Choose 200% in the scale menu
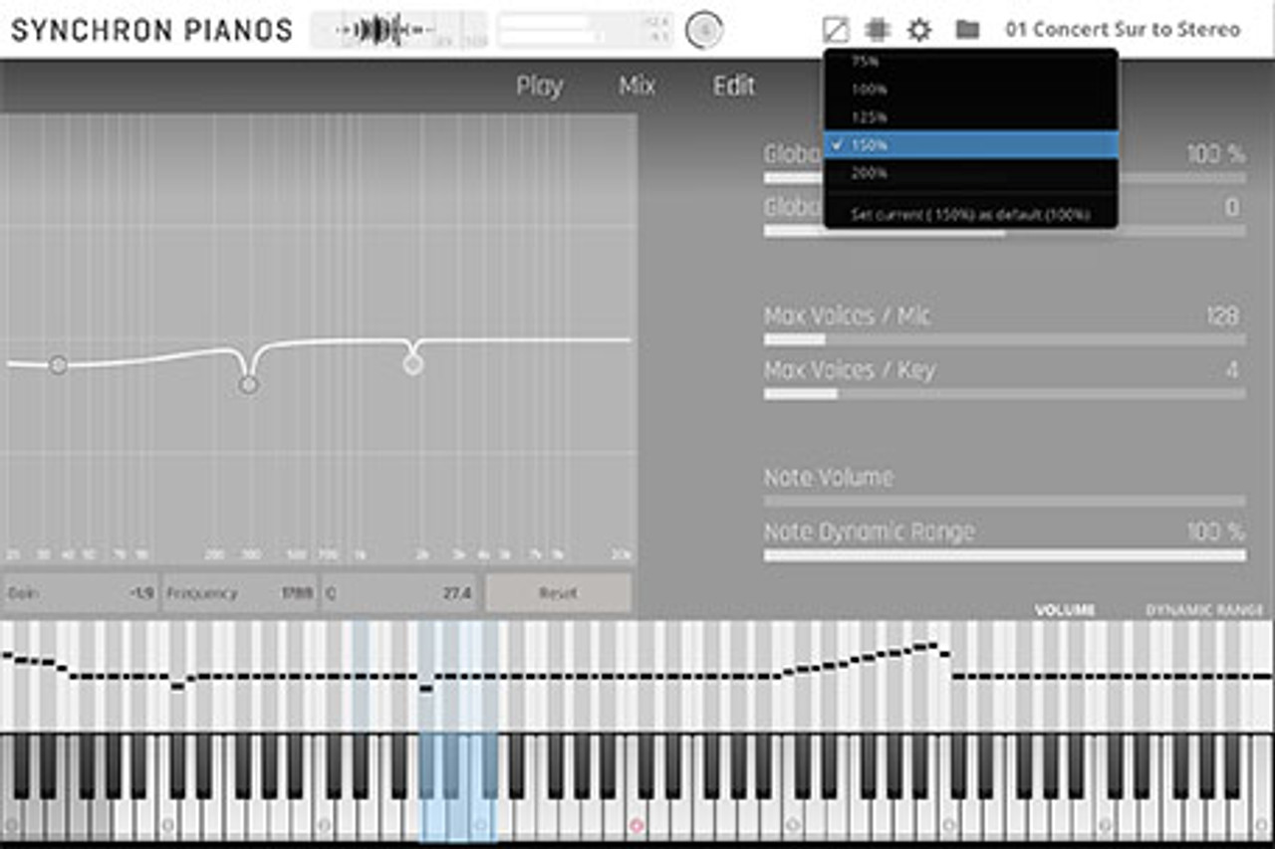The width and height of the screenshot is (1275, 849). click(x=971, y=173)
